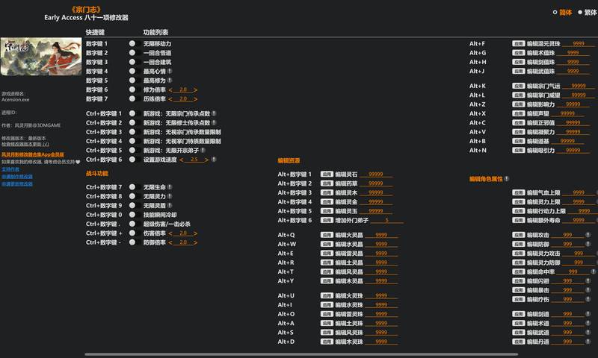Click the info icon after 设置游戏速度 value
598x358 pixels.
click(214, 160)
